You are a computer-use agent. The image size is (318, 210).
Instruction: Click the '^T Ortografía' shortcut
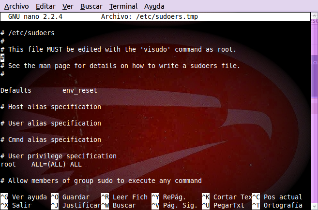[277, 205]
